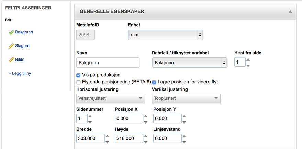
Task: Uncheck Lagre posisjon for videre flyt
Action: click(x=154, y=82)
